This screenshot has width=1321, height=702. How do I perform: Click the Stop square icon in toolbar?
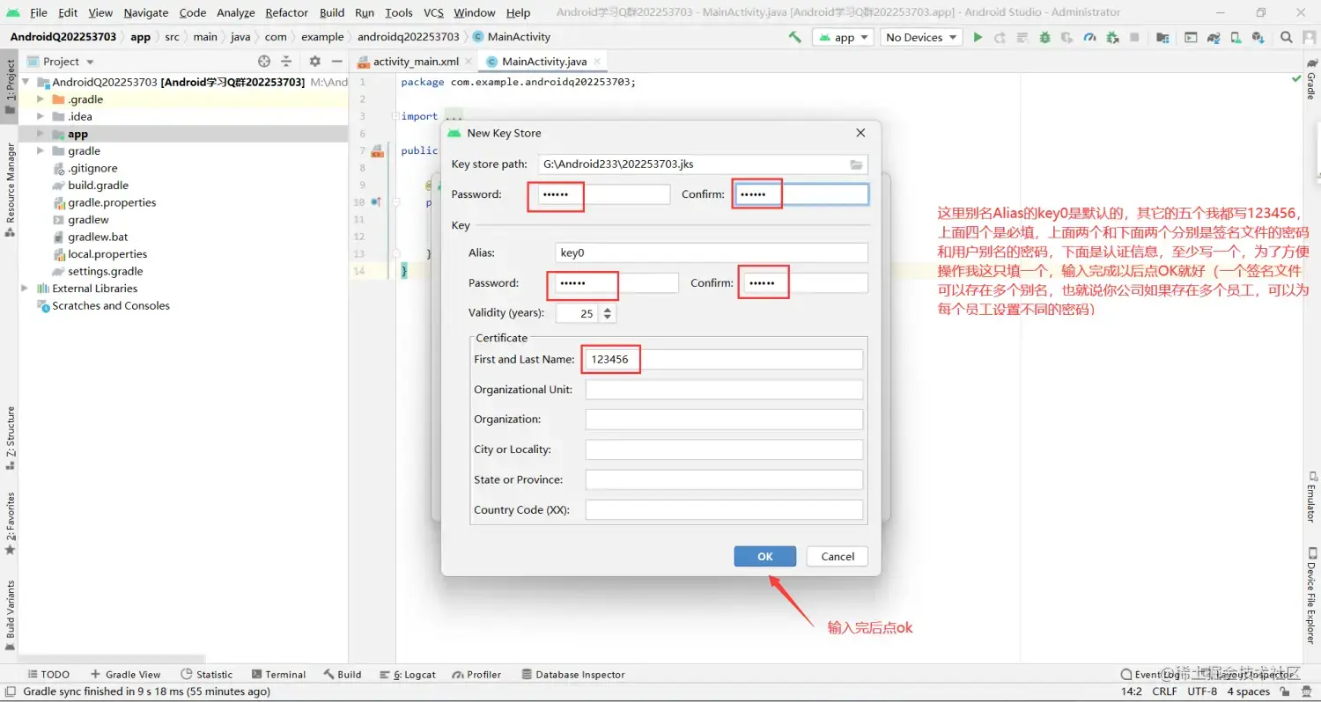click(x=1135, y=37)
